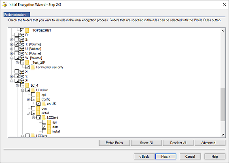Collapse the _Test_ZIP folder node
This screenshot has height=163, width=229.
click(17, 63)
